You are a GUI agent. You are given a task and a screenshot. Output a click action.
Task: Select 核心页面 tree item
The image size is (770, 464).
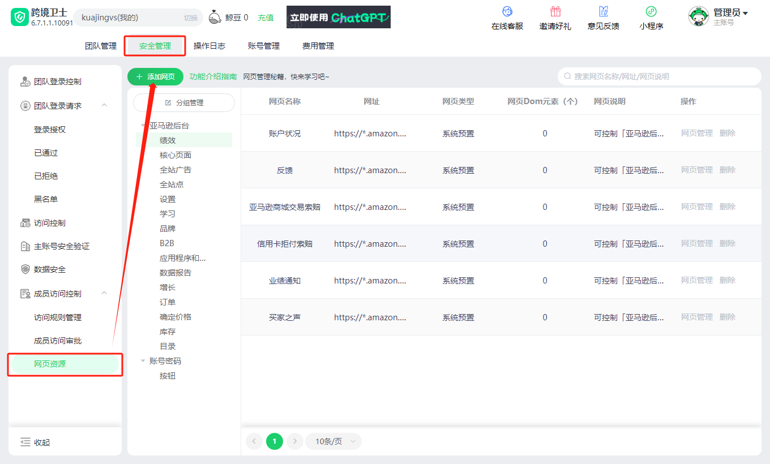coord(176,155)
